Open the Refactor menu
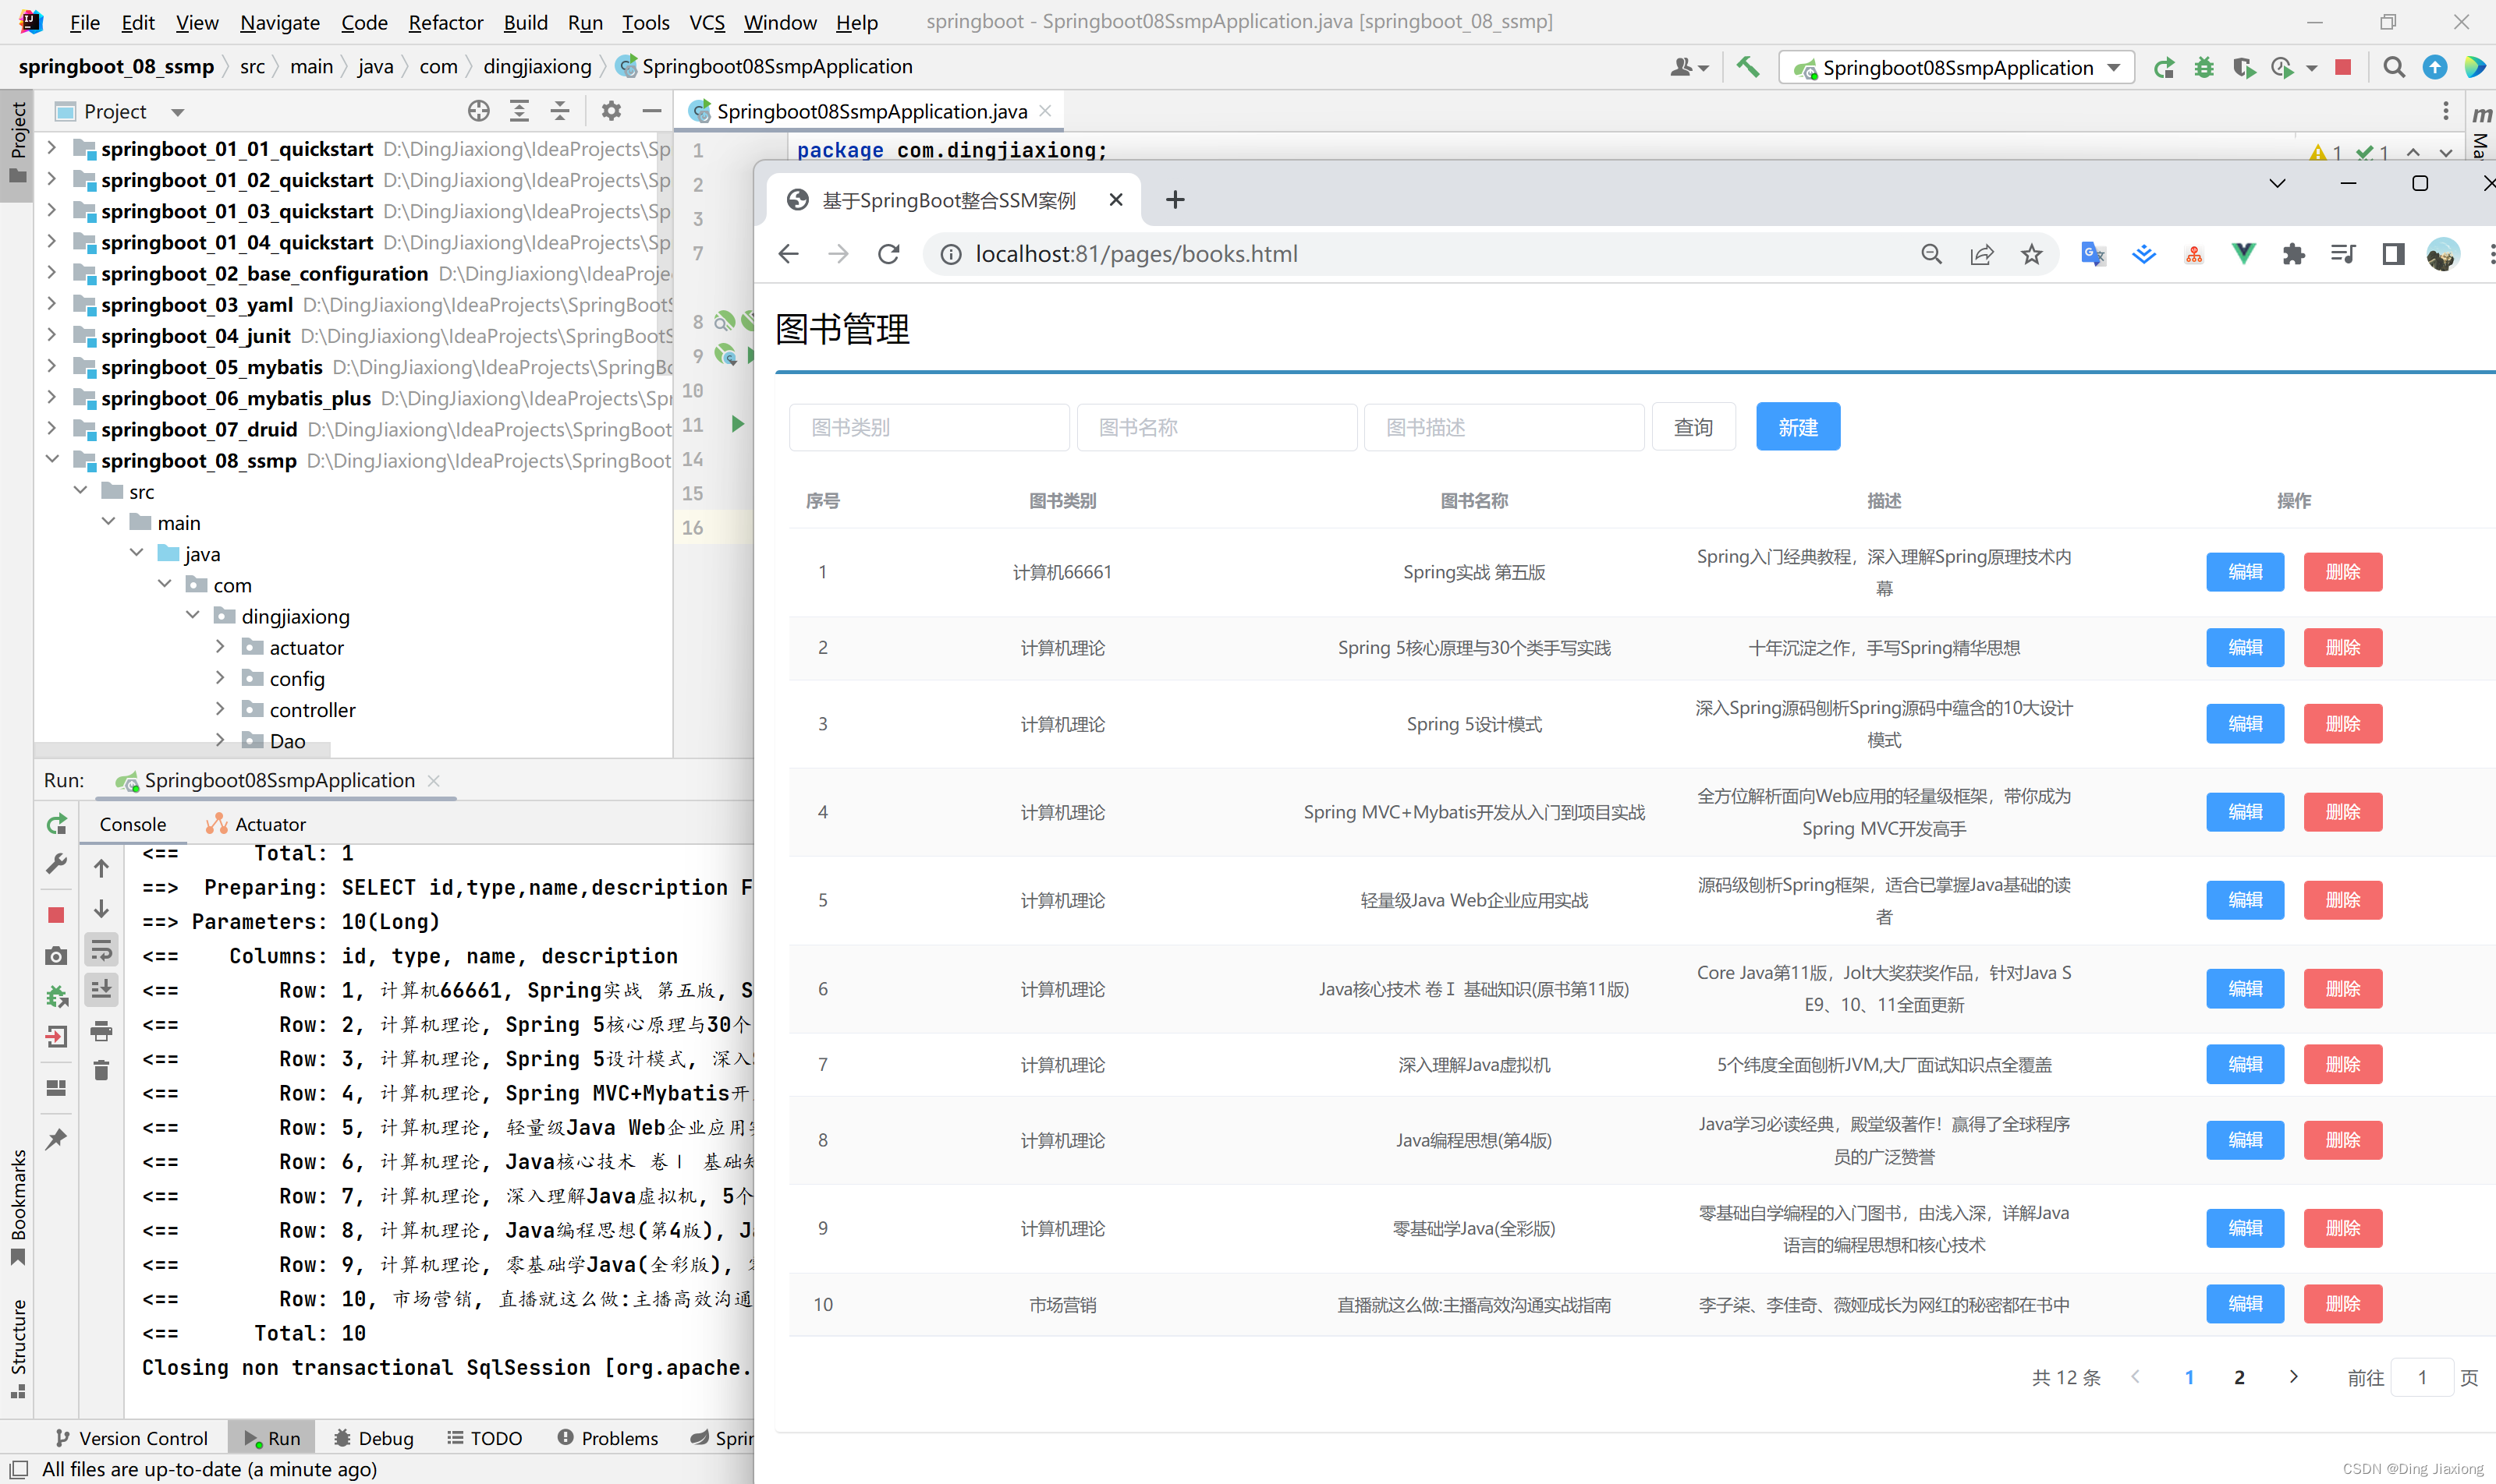This screenshot has height=1484, width=2496. click(x=445, y=22)
